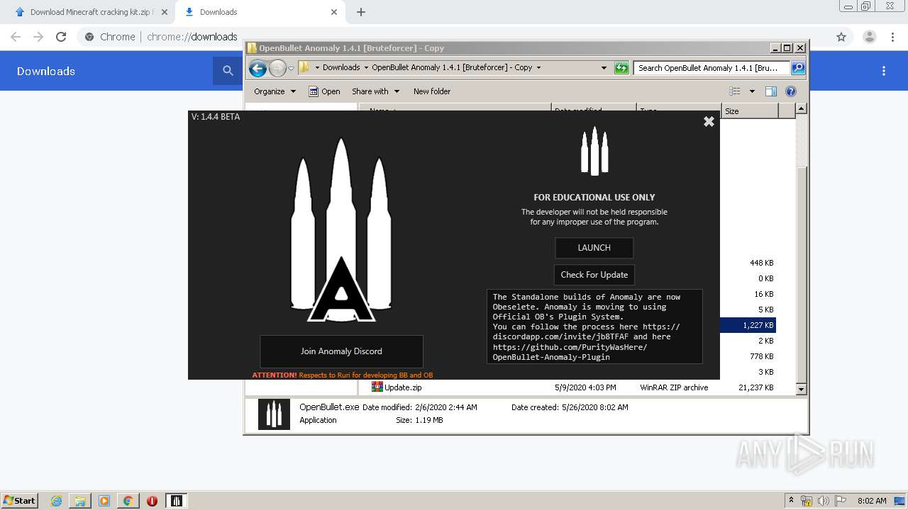Expand the views options dropdown arrow

(752, 91)
